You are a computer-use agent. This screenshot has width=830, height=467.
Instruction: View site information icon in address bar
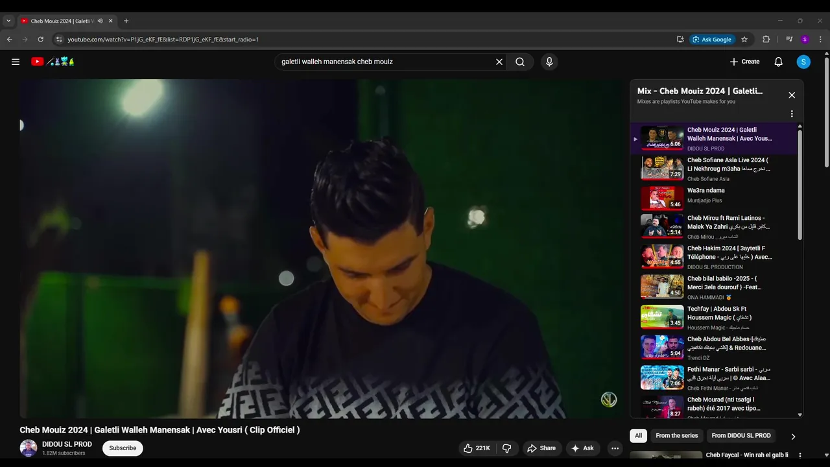[59, 40]
